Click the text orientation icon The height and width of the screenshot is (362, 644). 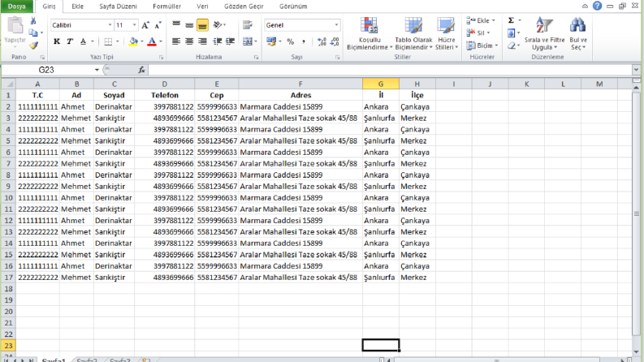point(218,25)
